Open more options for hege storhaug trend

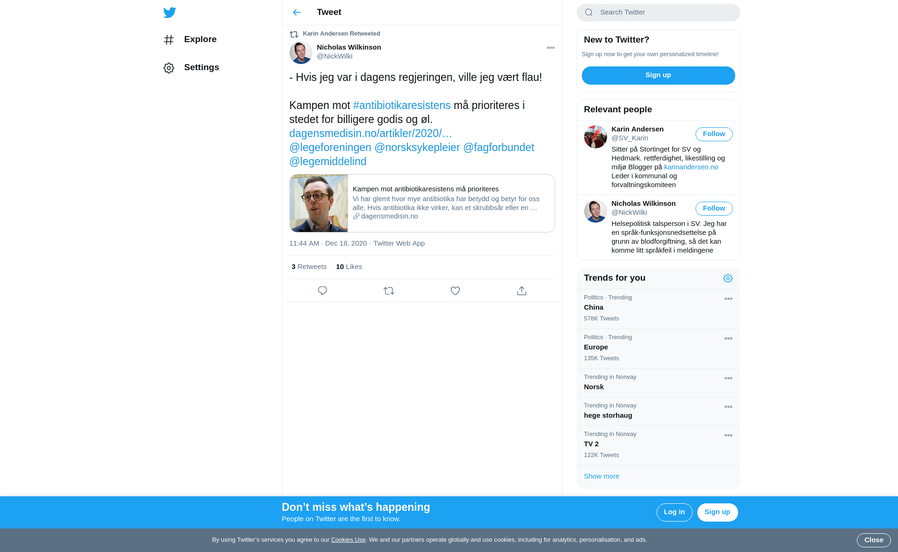(x=728, y=407)
